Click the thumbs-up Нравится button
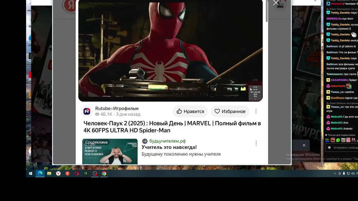Viewport: 358px width, 201px height. point(190,111)
